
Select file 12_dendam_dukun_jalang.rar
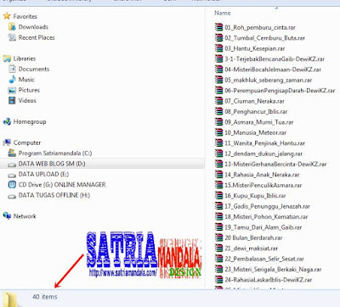coord(263,153)
